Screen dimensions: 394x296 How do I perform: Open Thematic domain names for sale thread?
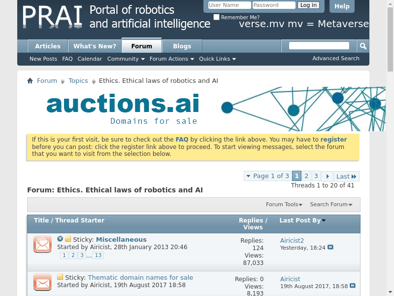point(140,277)
